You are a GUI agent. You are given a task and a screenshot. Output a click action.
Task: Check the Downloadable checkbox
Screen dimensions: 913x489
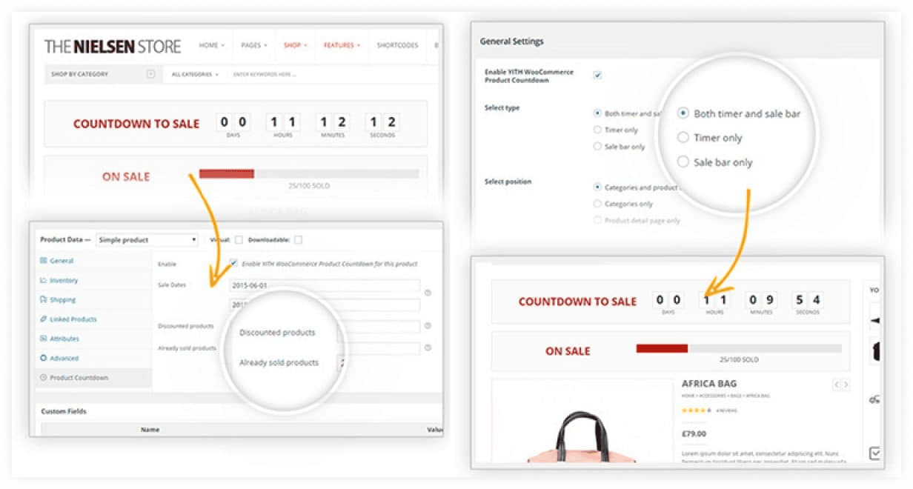coord(299,239)
